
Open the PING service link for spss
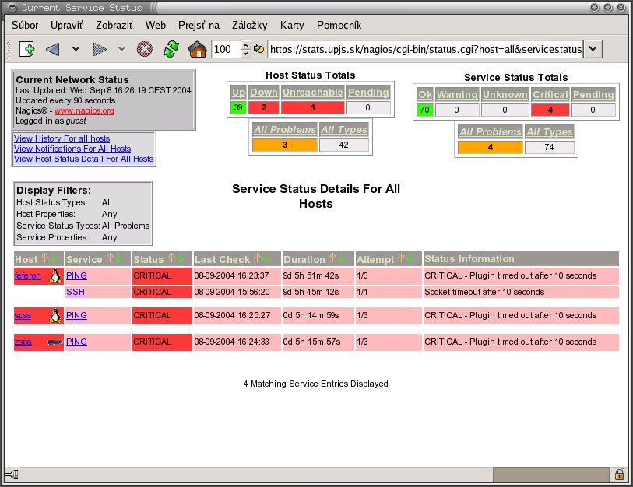pos(77,316)
